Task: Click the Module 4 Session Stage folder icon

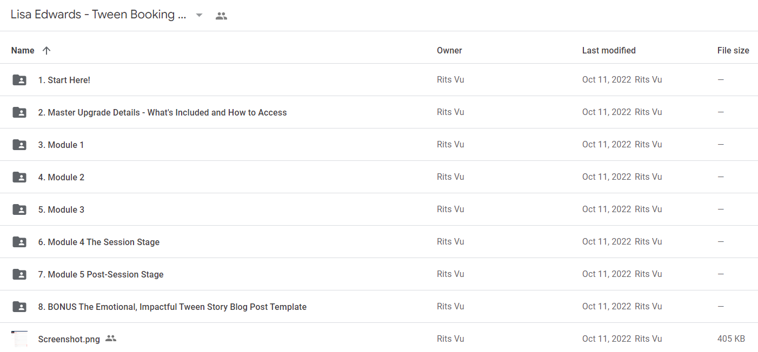Action: click(19, 242)
